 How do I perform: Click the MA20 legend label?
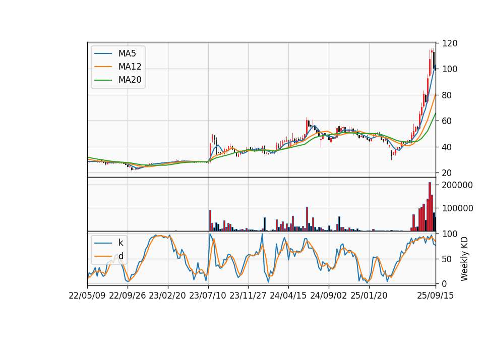point(130,80)
